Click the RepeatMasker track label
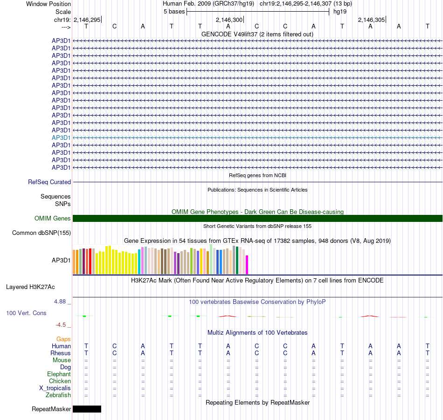Screen dimensions: 443x420 pyautogui.click(x=51, y=409)
